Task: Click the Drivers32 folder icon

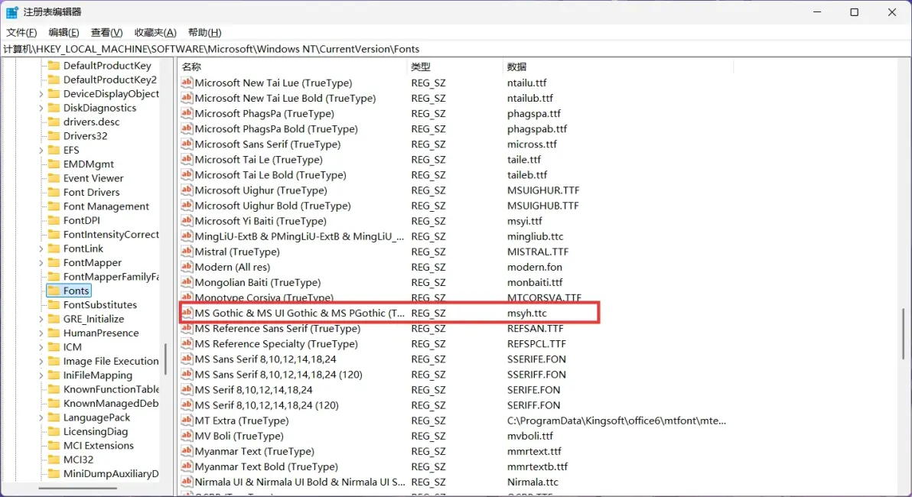Action: click(x=54, y=135)
